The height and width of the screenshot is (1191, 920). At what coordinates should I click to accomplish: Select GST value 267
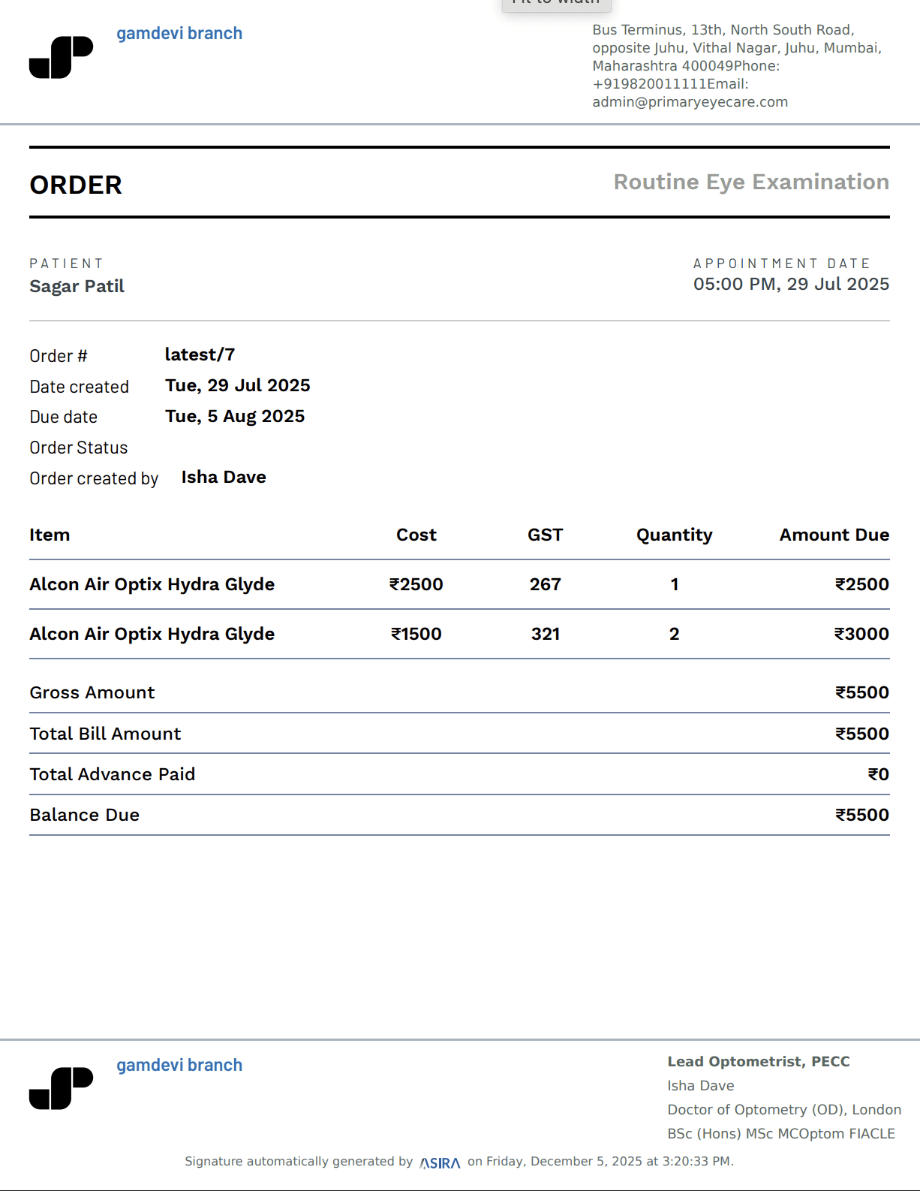tap(546, 584)
